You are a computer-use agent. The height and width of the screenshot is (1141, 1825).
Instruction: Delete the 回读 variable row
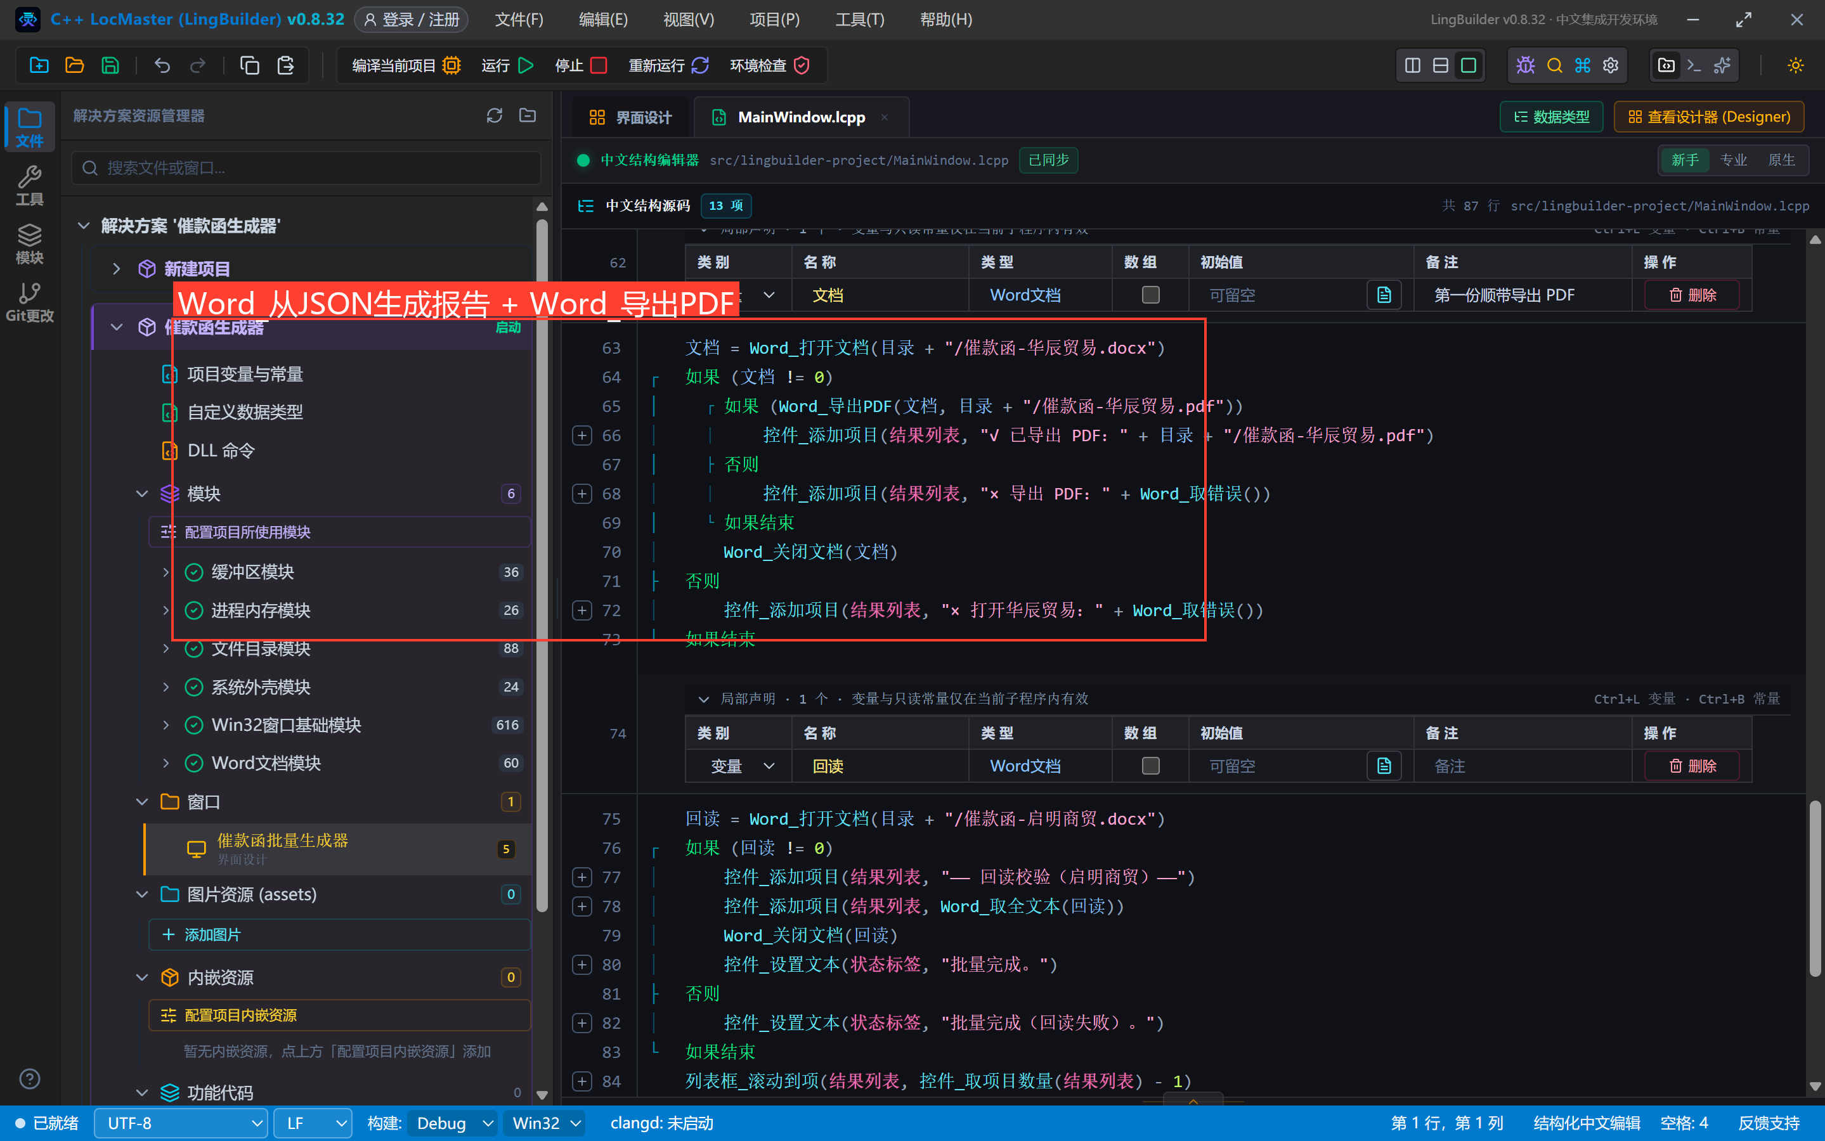(1691, 766)
